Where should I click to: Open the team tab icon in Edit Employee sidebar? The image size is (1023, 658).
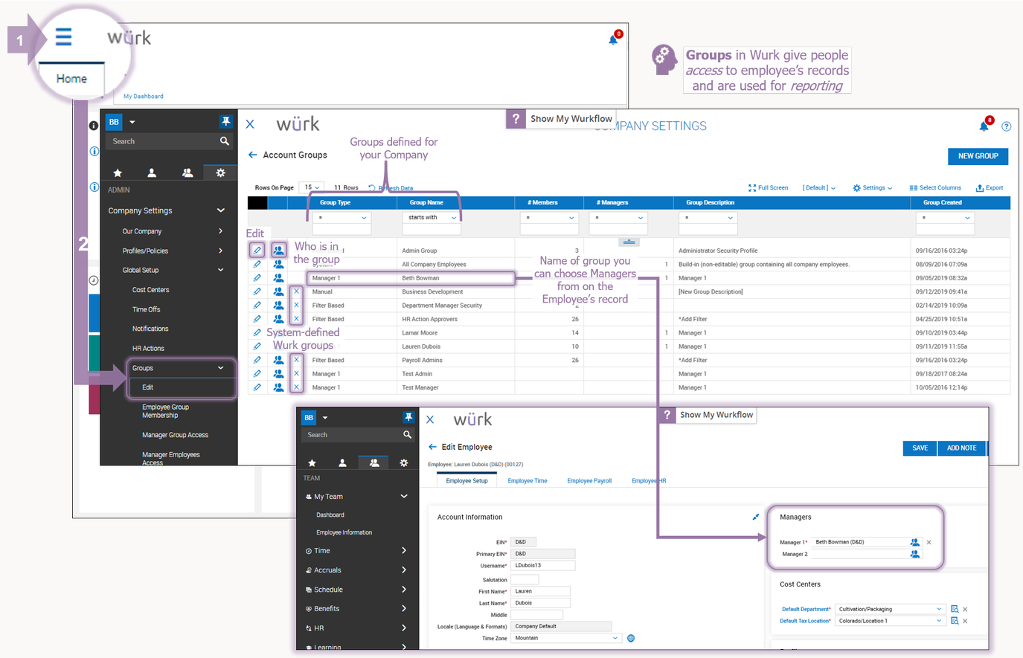tap(373, 462)
